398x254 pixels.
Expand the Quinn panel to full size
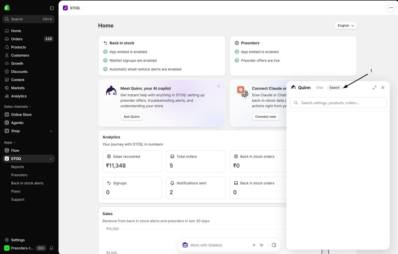375,88
